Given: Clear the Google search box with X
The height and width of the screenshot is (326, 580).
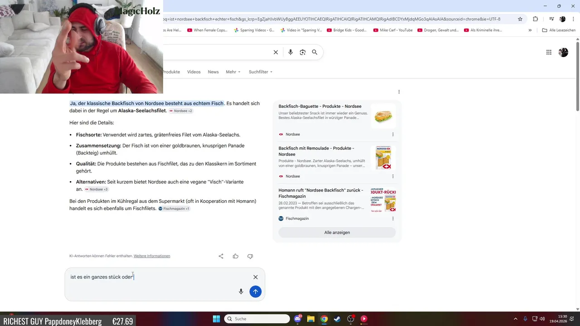Looking at the screenshot, I should [x=275, y=52].
